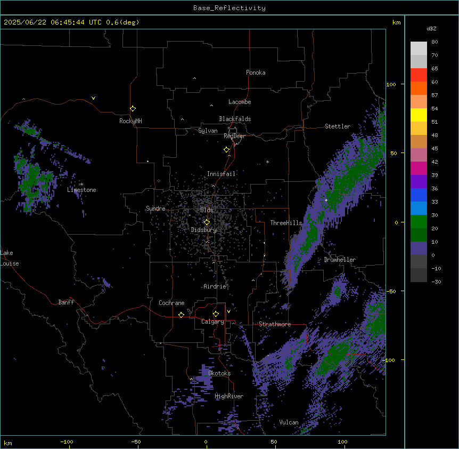Click the Drumheller town label

tap(340, 260)
